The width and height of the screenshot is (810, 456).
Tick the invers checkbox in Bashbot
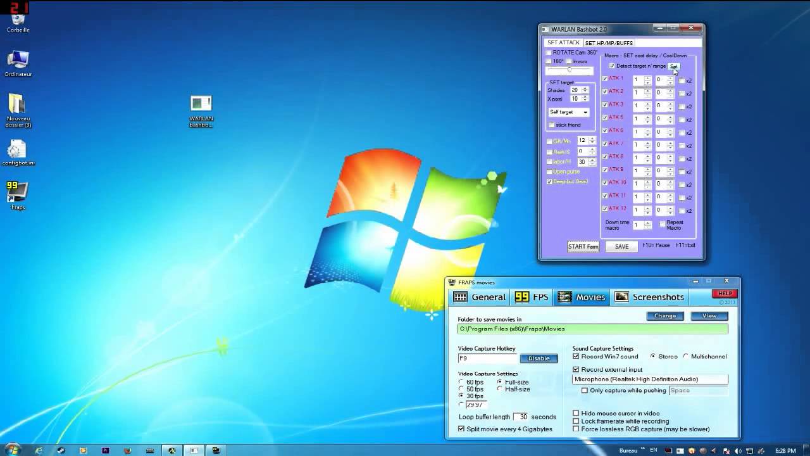pyautogui.click(x=569, y=61)
